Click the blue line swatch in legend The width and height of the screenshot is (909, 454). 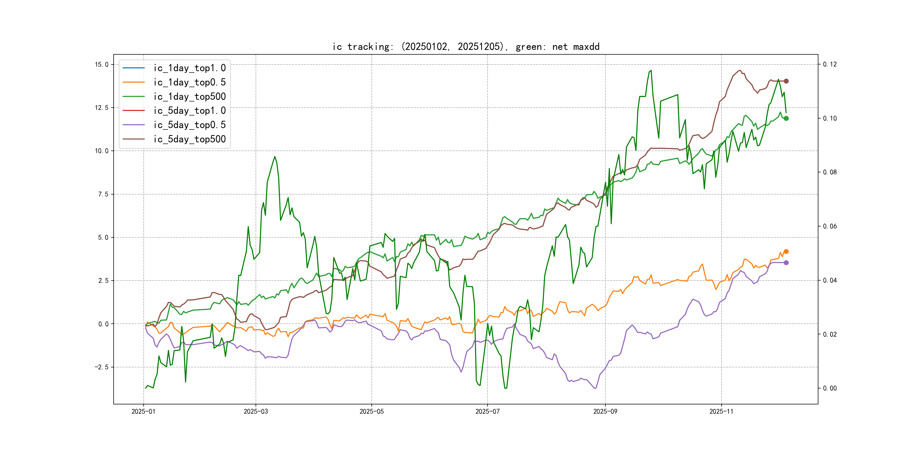click(x=133, y=68)
